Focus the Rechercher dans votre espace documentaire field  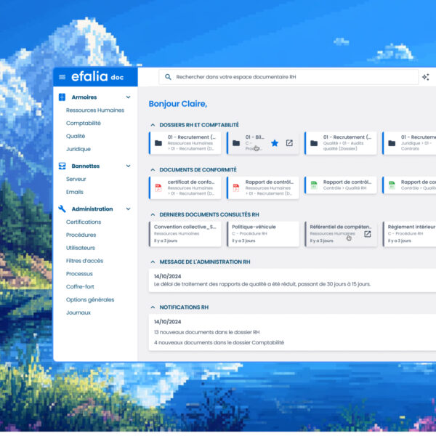point(288,77)
